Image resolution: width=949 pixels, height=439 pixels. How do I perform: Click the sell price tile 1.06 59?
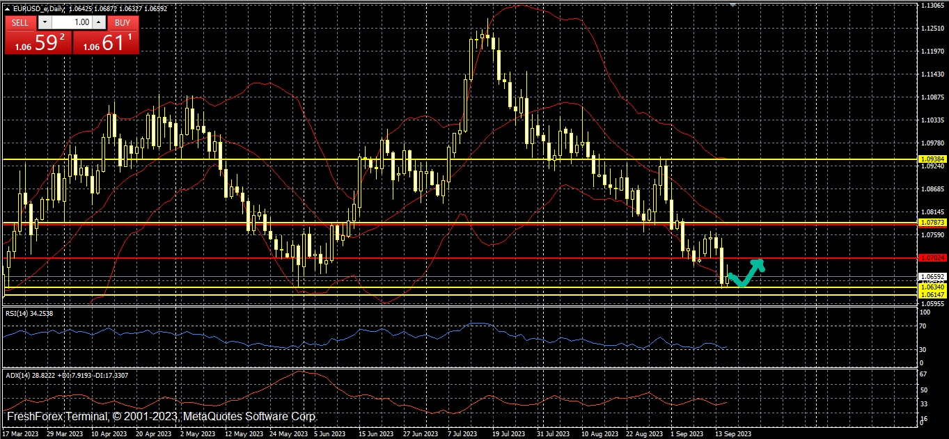click(38, 43)
